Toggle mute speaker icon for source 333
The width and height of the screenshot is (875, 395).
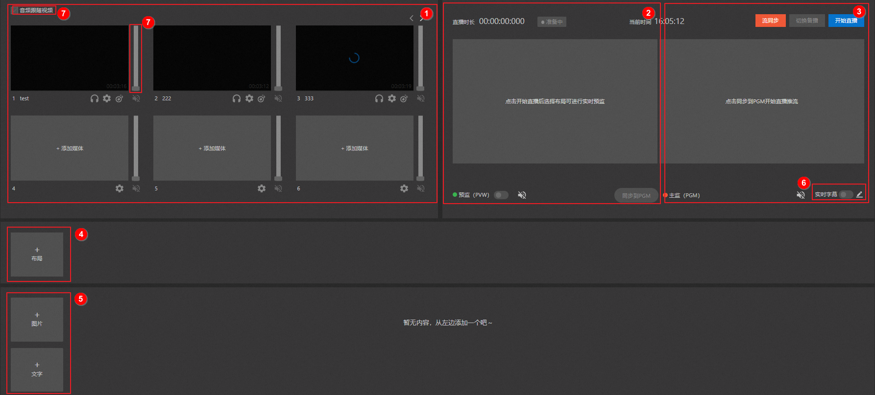click(421, 98)
